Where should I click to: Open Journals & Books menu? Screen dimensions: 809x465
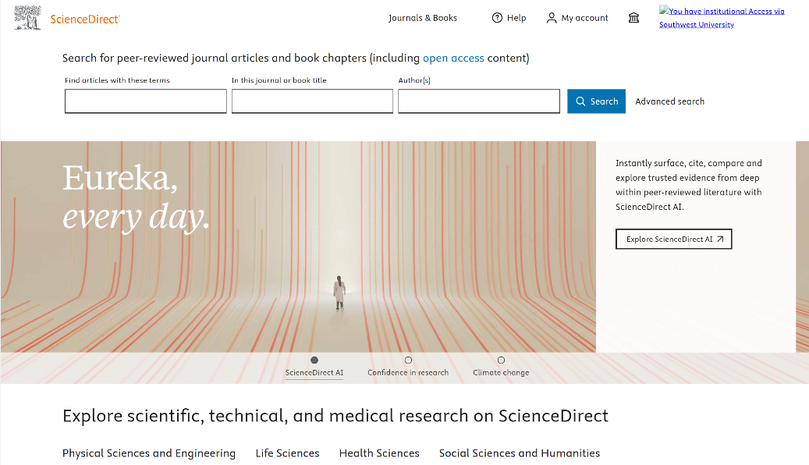point(423,18)
